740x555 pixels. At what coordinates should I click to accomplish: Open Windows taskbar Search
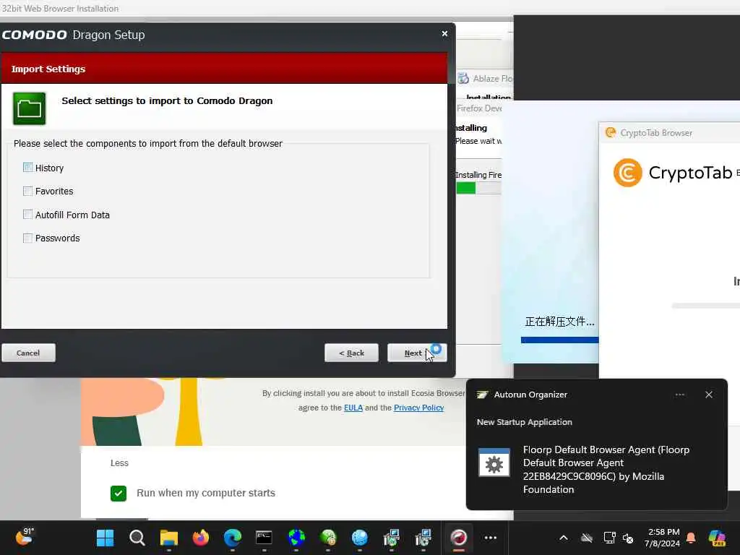[x=137, y=538]
